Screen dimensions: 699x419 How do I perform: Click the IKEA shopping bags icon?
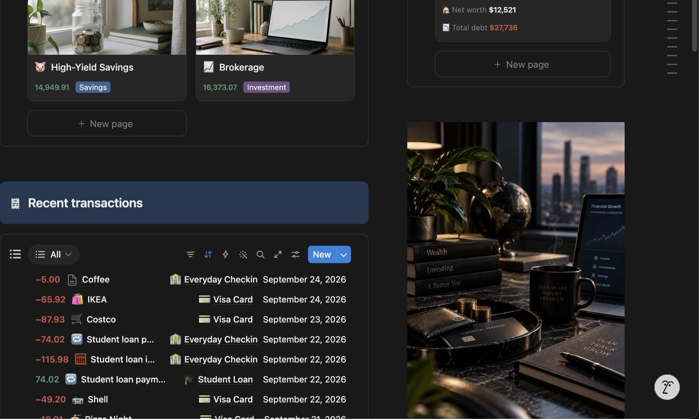point(77,299)
